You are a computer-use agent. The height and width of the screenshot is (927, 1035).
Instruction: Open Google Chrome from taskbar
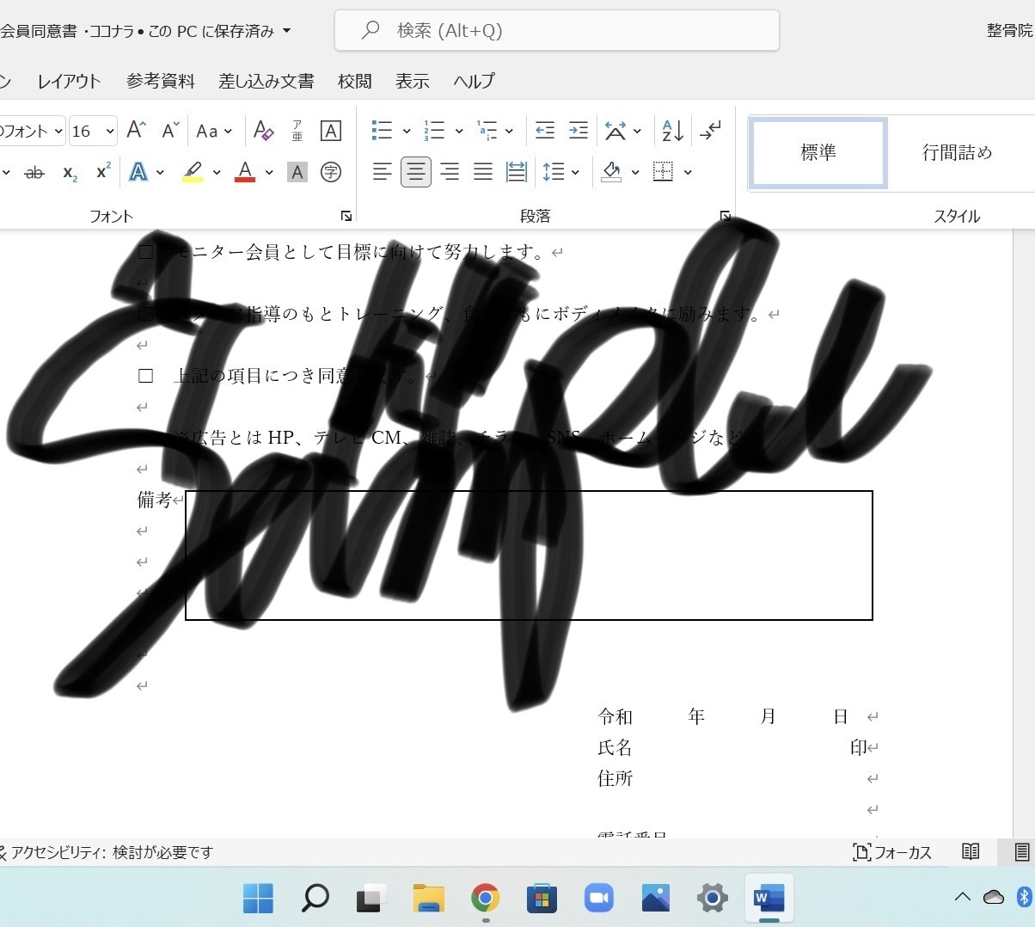(x=486, y=898)
